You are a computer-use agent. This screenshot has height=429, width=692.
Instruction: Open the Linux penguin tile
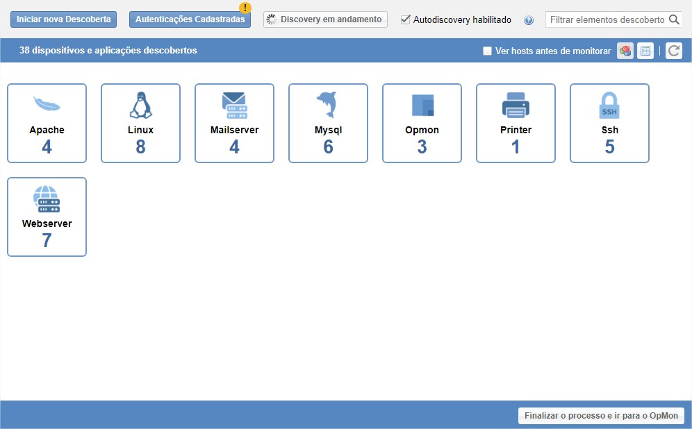140,124
